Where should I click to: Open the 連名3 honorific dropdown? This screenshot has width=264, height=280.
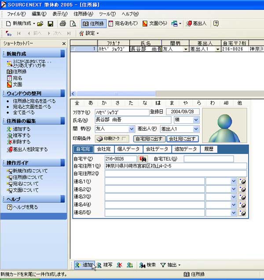(x=233, y=197)
